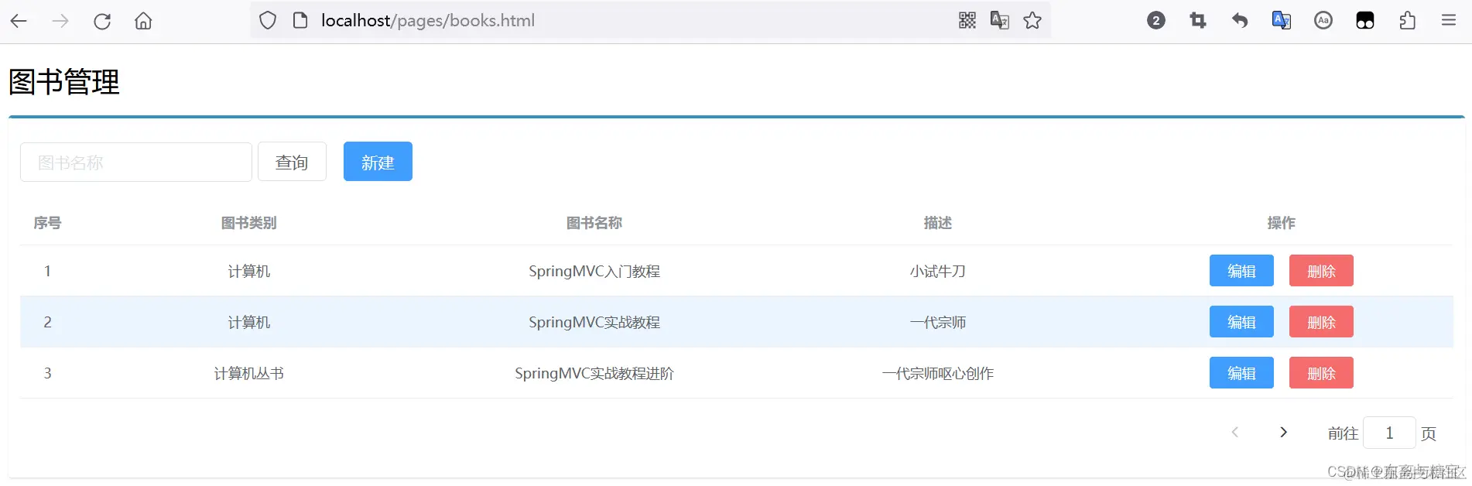The height and width of the screenshot is (486, 1472).
Task: Click the 新建 button
Action: [x=378, y=162]
